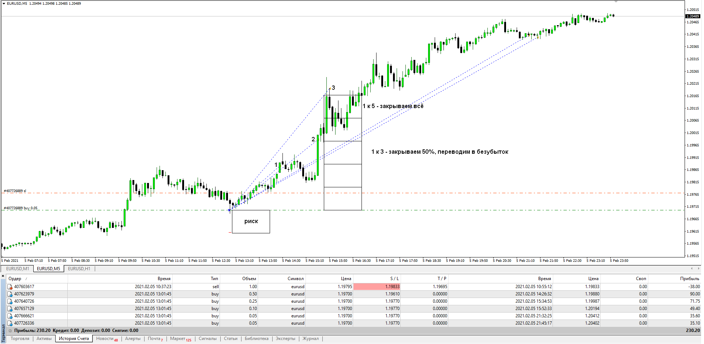704x344 pixels.
Task: Sort by the Объем column header
Action: (239, 279)
